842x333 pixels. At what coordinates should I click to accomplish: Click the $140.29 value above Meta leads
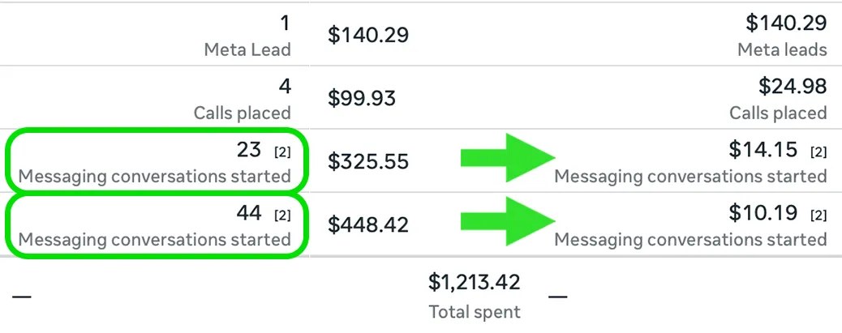coord(786,23)
